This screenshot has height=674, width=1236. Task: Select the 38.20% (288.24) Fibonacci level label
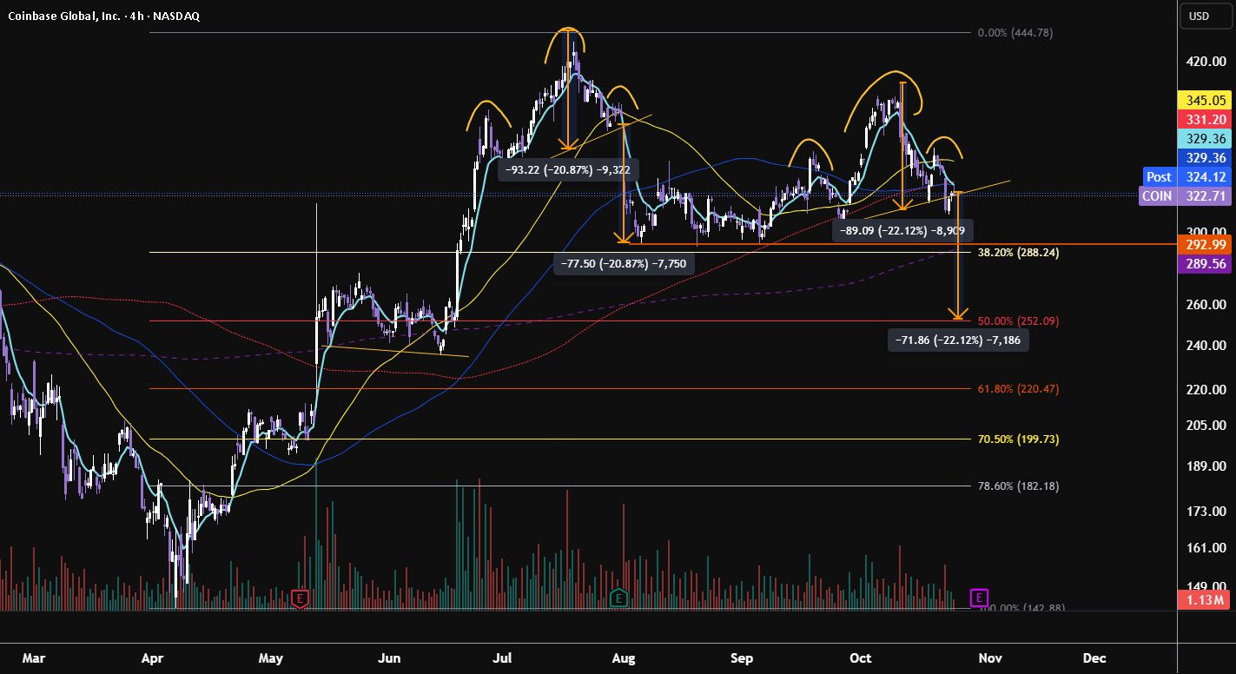click(1018, 252)
